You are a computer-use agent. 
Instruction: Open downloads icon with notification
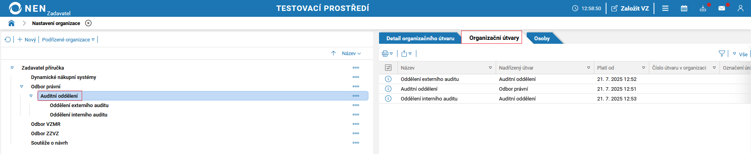pos(703,8)
